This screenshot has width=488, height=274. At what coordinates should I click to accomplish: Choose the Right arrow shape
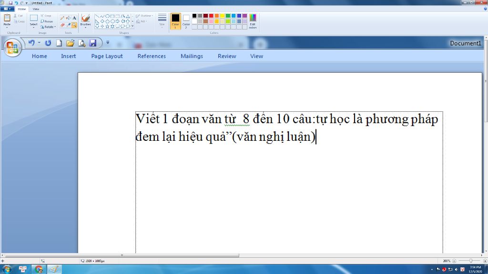pyautogui.click(x=117, y=21)
